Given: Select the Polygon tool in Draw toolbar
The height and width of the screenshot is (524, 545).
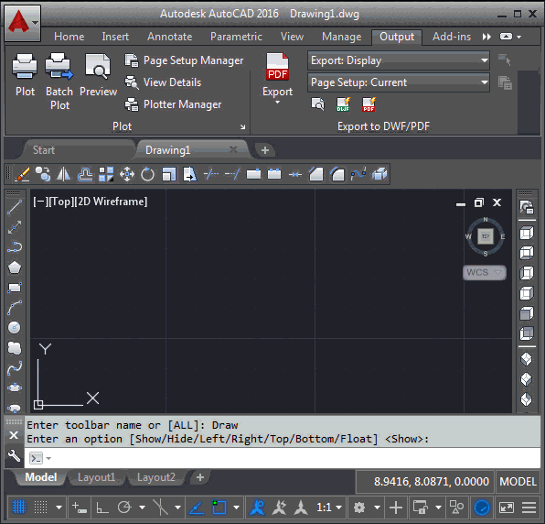Looking at the screenshot, I should (x=15, y=267).
